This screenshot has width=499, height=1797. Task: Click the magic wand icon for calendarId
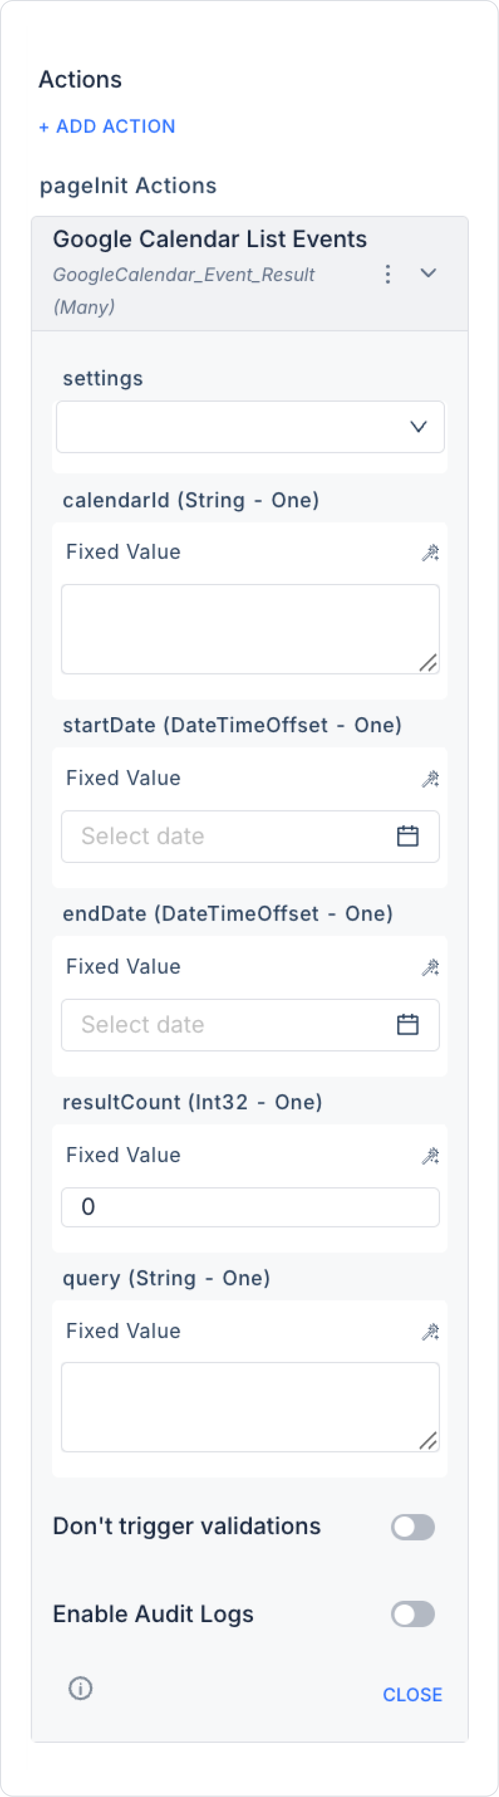pos(430,552)
